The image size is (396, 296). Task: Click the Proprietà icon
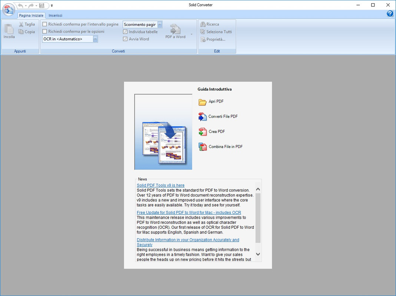(203, 39)
